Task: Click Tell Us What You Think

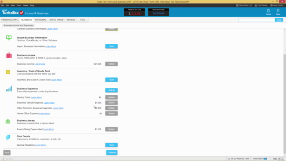Action: coord(238,159)
